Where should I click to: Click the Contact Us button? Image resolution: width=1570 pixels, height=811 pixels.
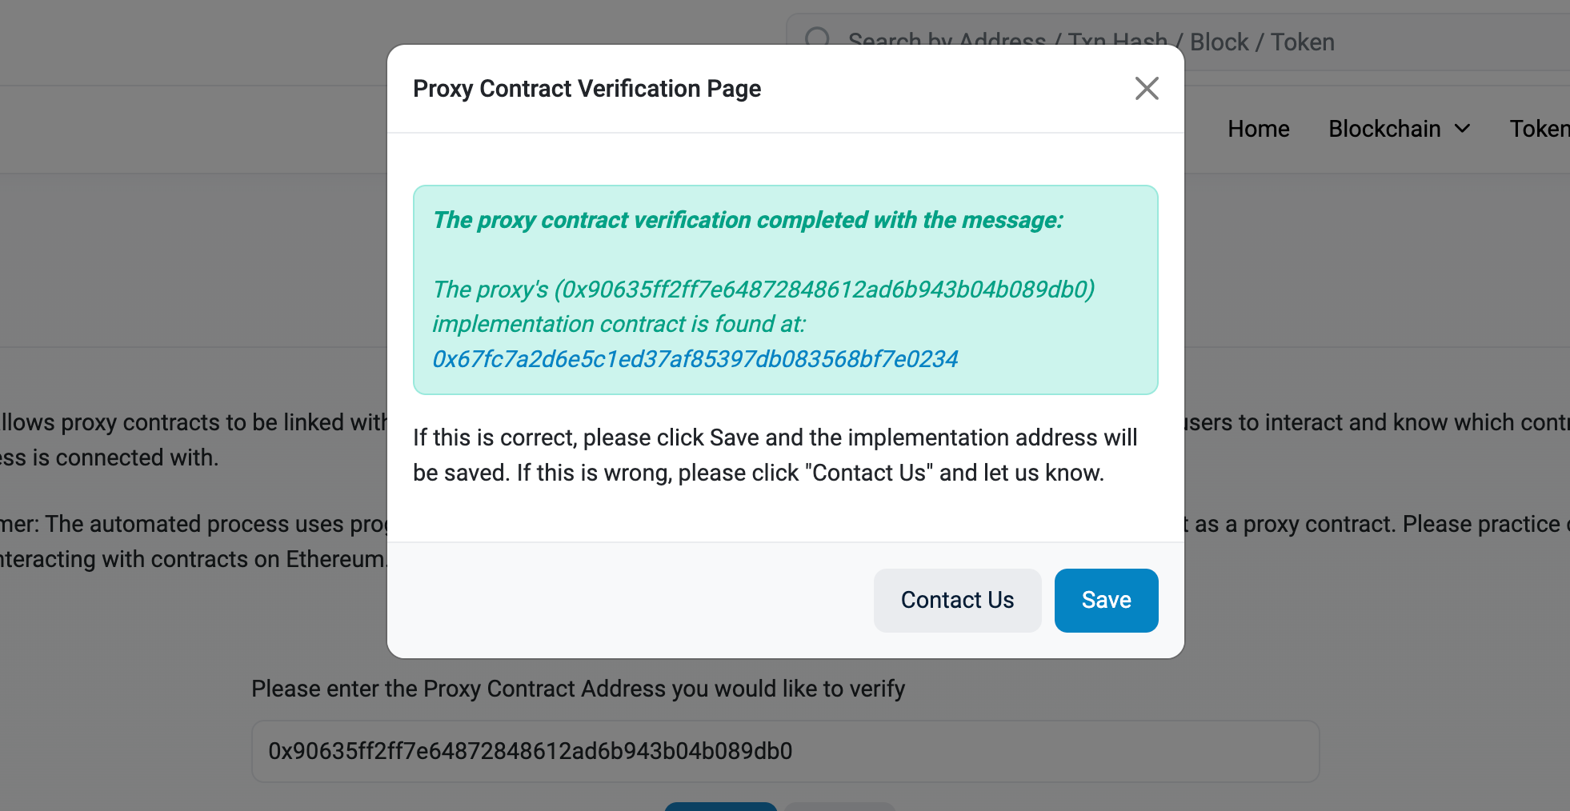[957, 600]
